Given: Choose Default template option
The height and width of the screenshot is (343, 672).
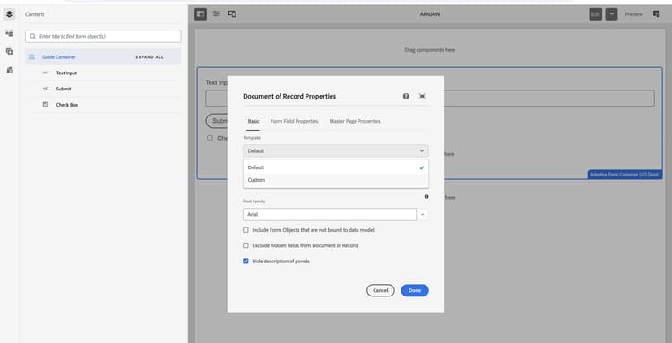Looking at the screenshot, I should (x=336, y=167).
